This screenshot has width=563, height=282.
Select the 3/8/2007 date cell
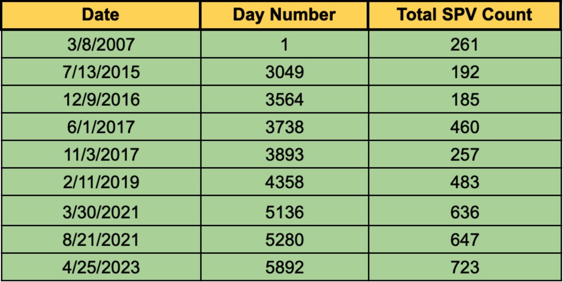click(101, 45)
